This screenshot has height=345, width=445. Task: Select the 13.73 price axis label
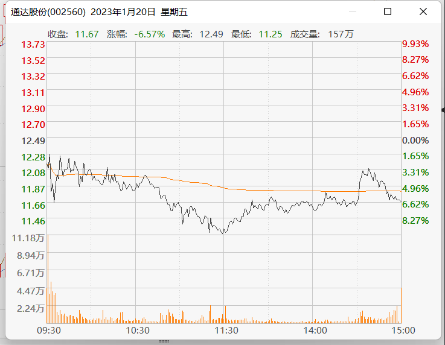click(33, 45)
